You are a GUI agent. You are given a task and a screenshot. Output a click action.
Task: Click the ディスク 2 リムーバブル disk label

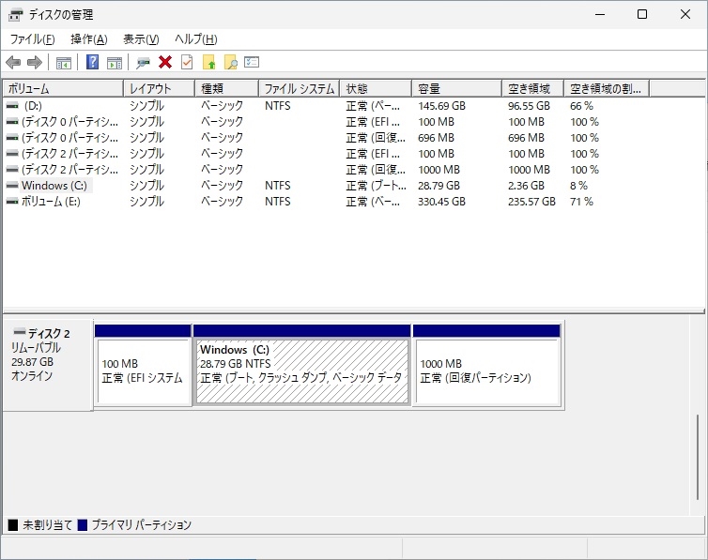pos(47,365)
